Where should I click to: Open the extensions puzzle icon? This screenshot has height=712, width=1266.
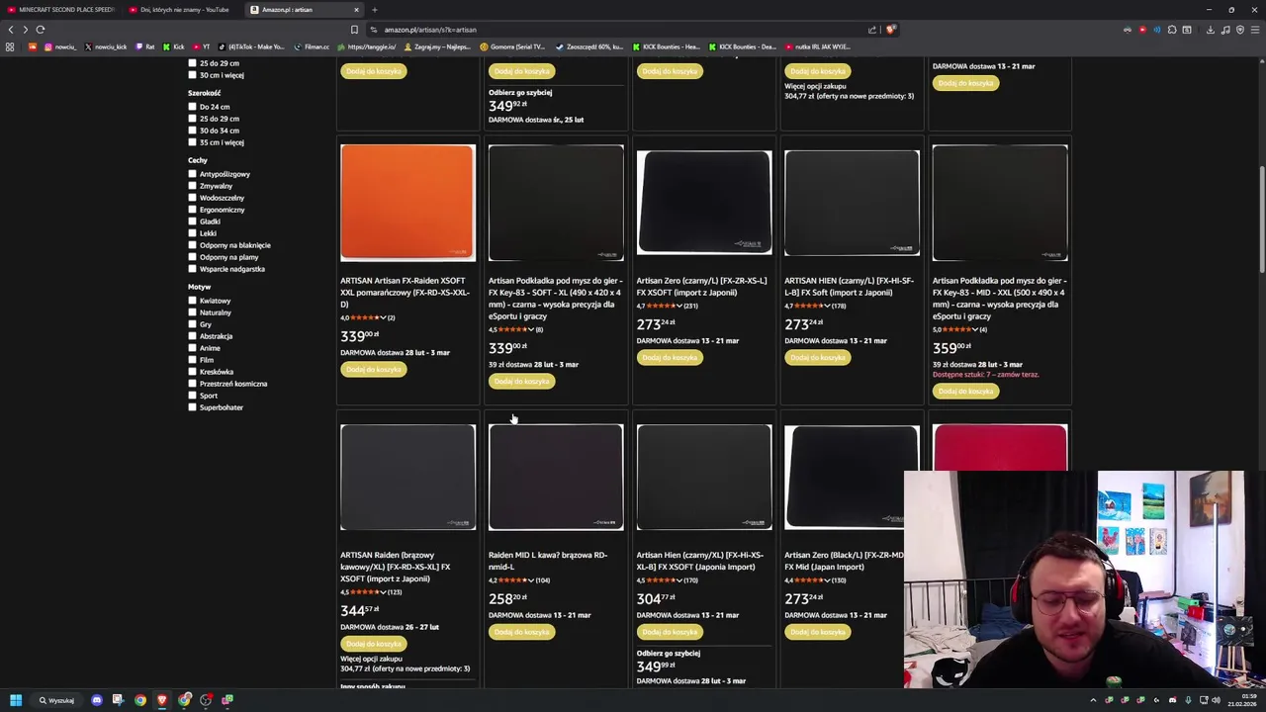pyautogui.click(x=1172, y=30)
